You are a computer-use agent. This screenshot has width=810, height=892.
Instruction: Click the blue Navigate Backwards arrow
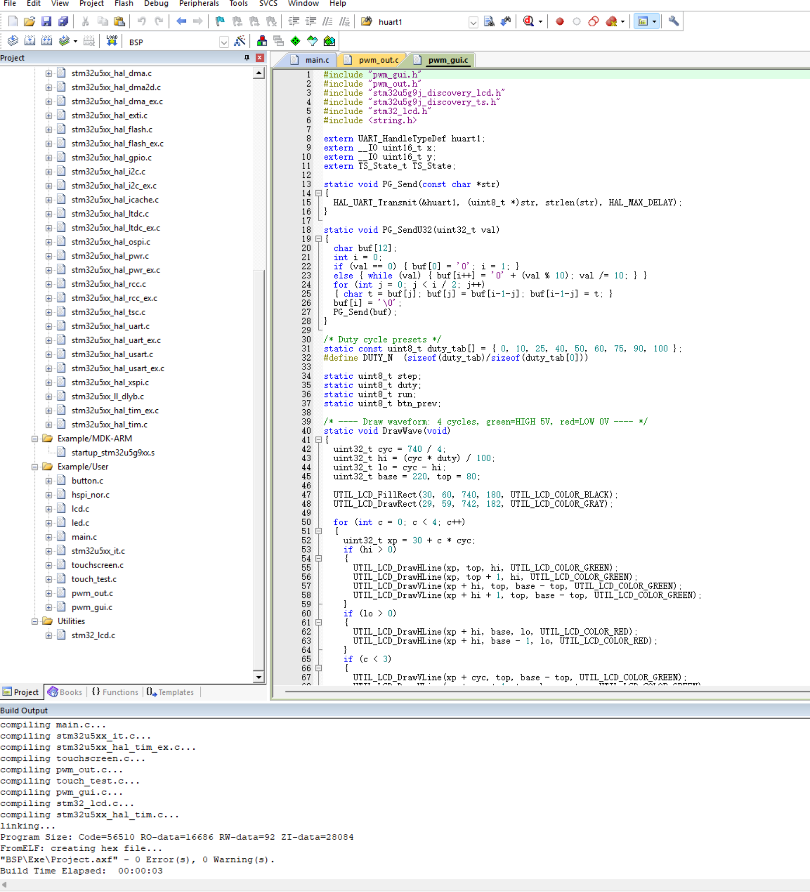181,22
